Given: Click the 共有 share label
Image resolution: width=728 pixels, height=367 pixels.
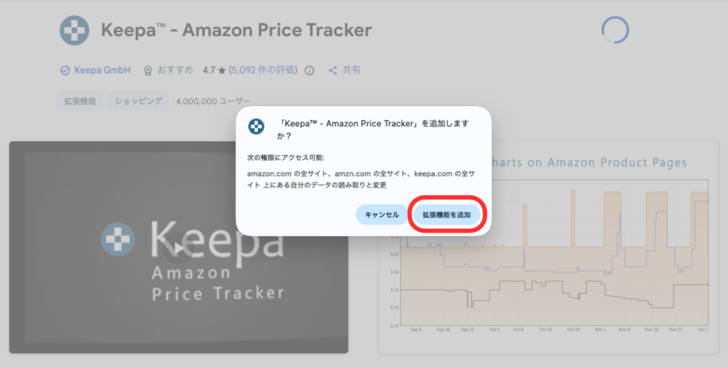Looking at the screenshot, I should coord(351,70).
